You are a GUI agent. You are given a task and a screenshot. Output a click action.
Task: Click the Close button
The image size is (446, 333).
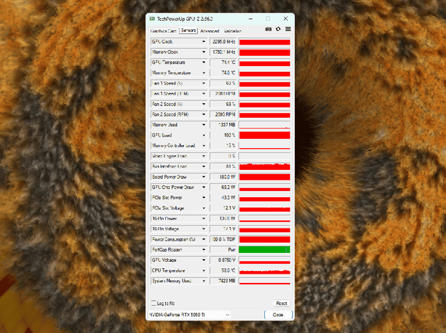pos(278,315)
